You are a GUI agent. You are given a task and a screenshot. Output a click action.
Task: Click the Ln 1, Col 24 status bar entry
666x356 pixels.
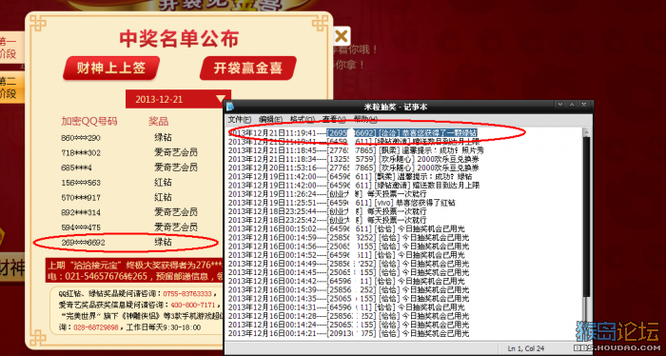(x=526, y=348)
